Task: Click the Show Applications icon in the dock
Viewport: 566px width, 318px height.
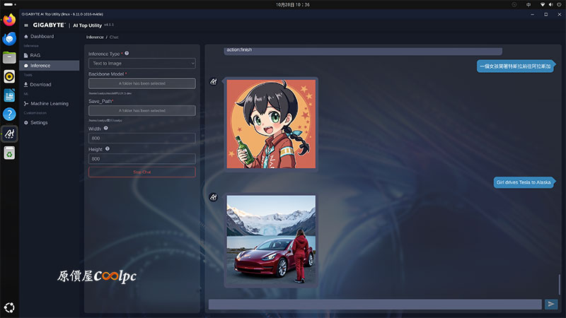Action: (x=9, y=307)
